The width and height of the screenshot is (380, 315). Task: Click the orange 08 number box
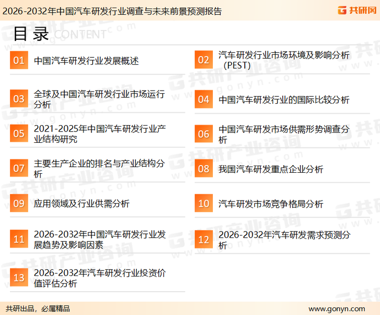204,169
